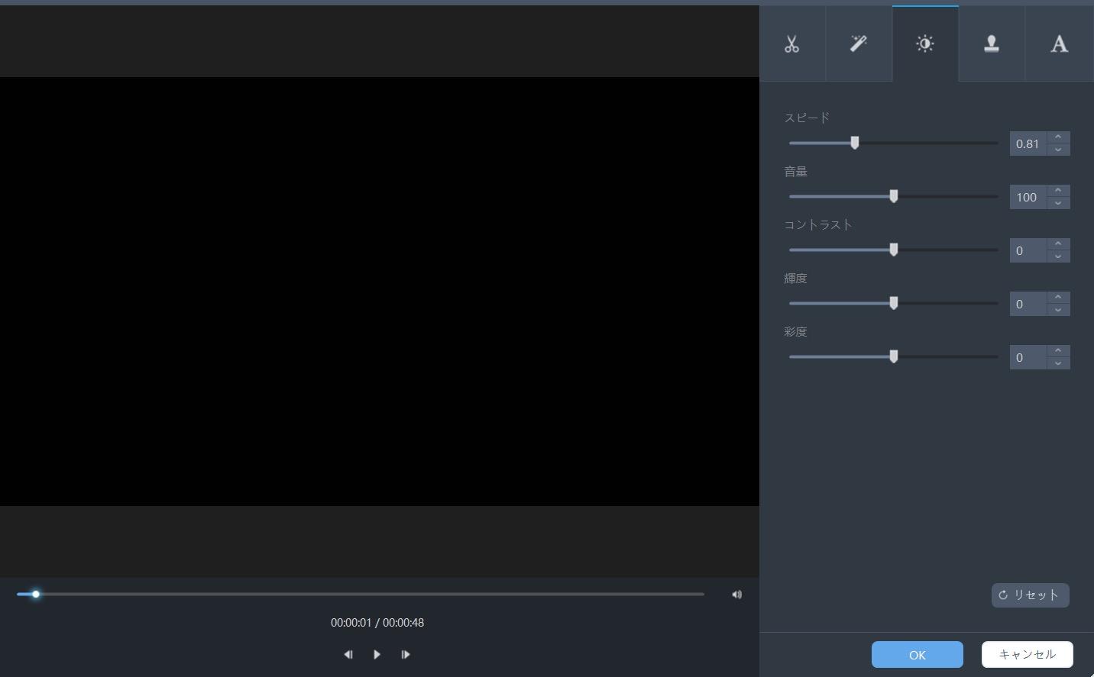Step forward one frame

(405, 654)
